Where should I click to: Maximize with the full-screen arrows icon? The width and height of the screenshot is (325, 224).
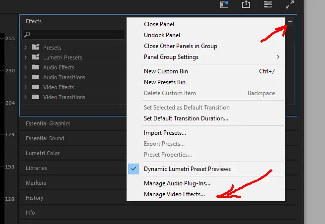point(290,4)
